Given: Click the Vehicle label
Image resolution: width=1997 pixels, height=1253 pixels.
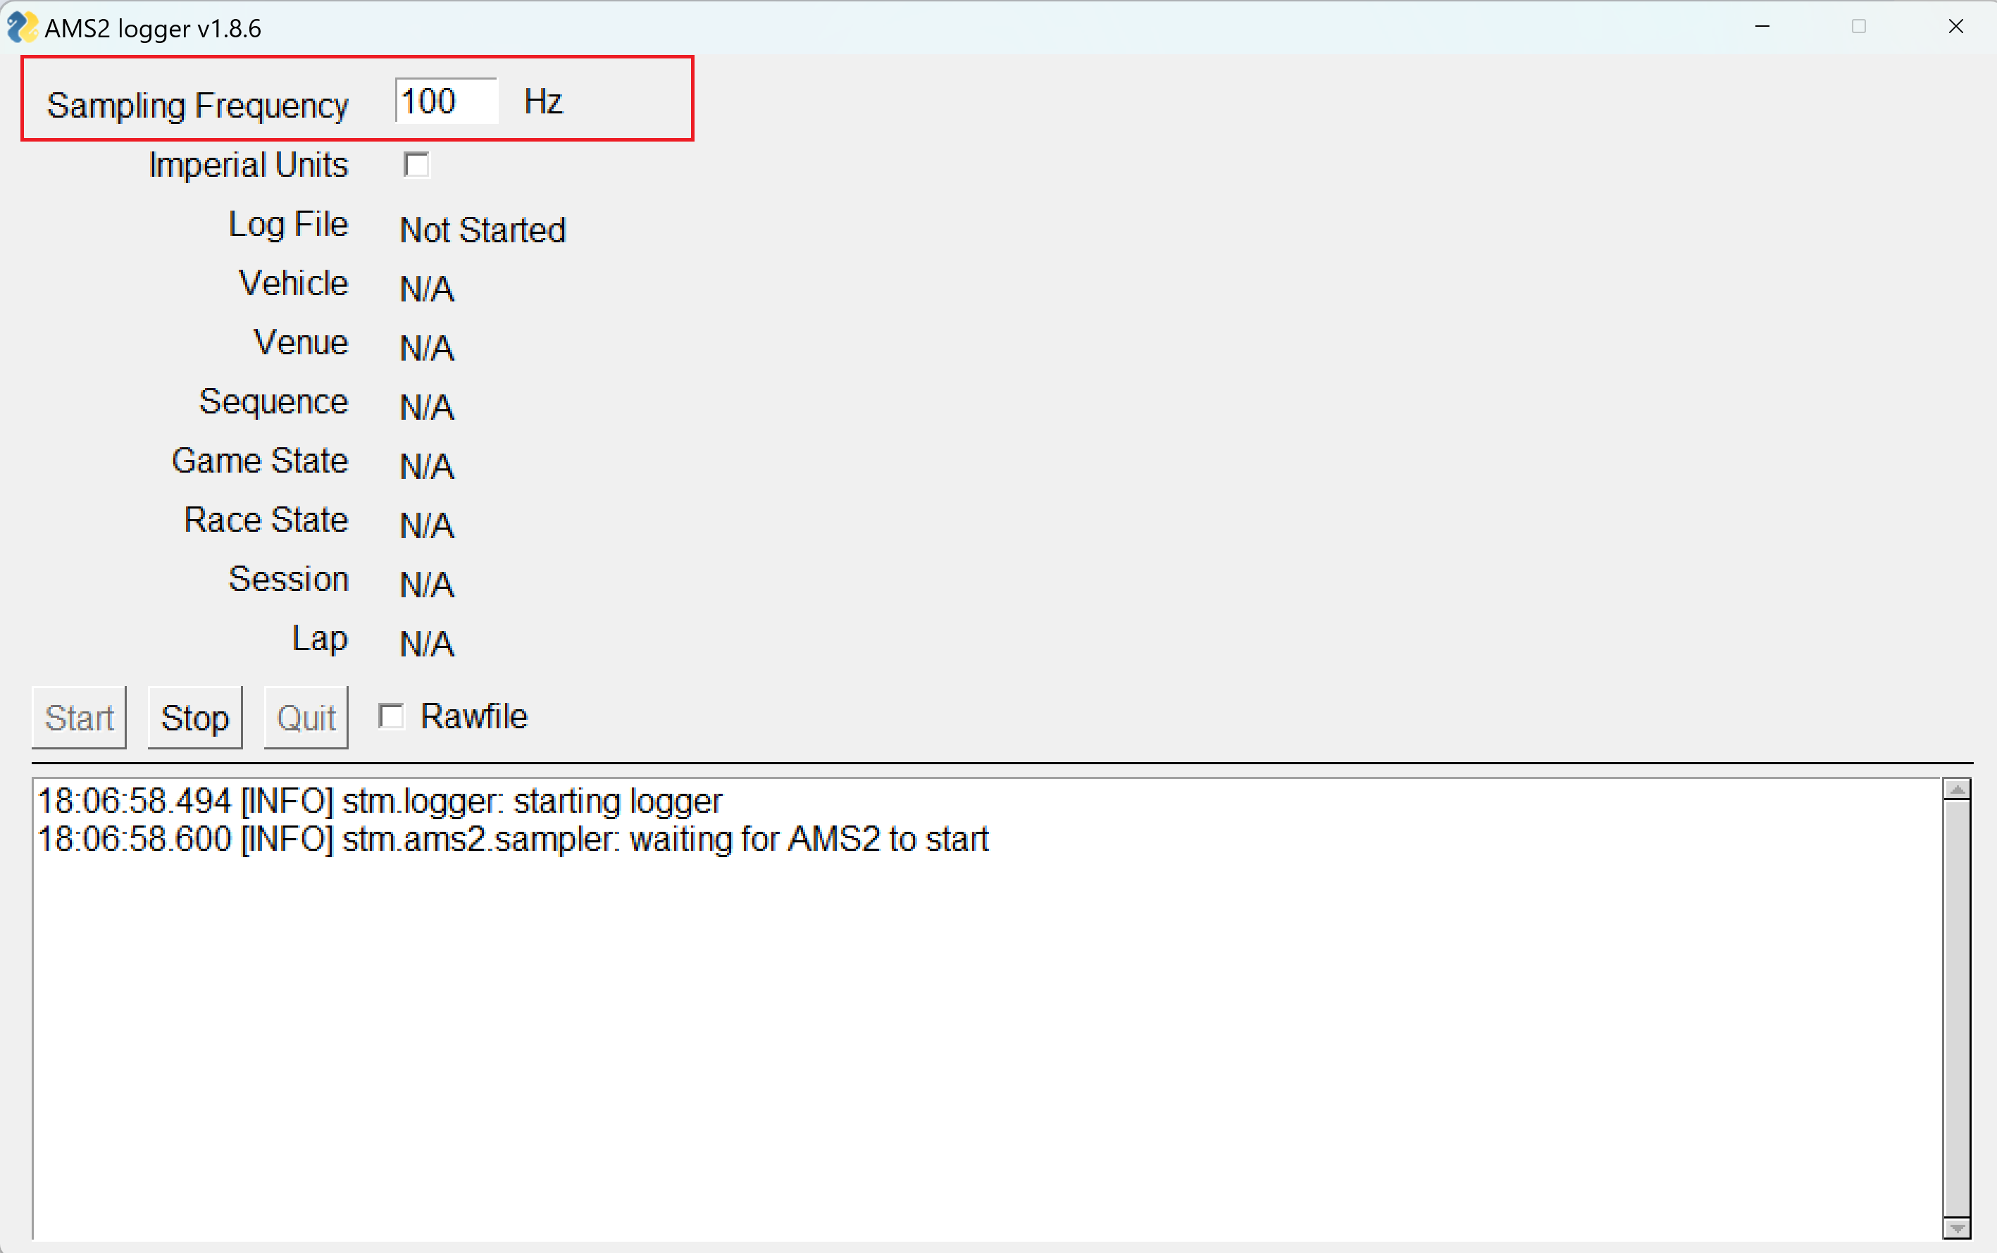Looking at the screenshot, I should pos(293,283).
